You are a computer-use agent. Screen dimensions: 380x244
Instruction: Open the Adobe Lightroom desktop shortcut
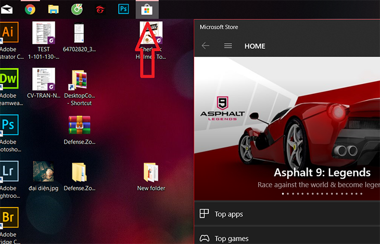tap(9, 171)
